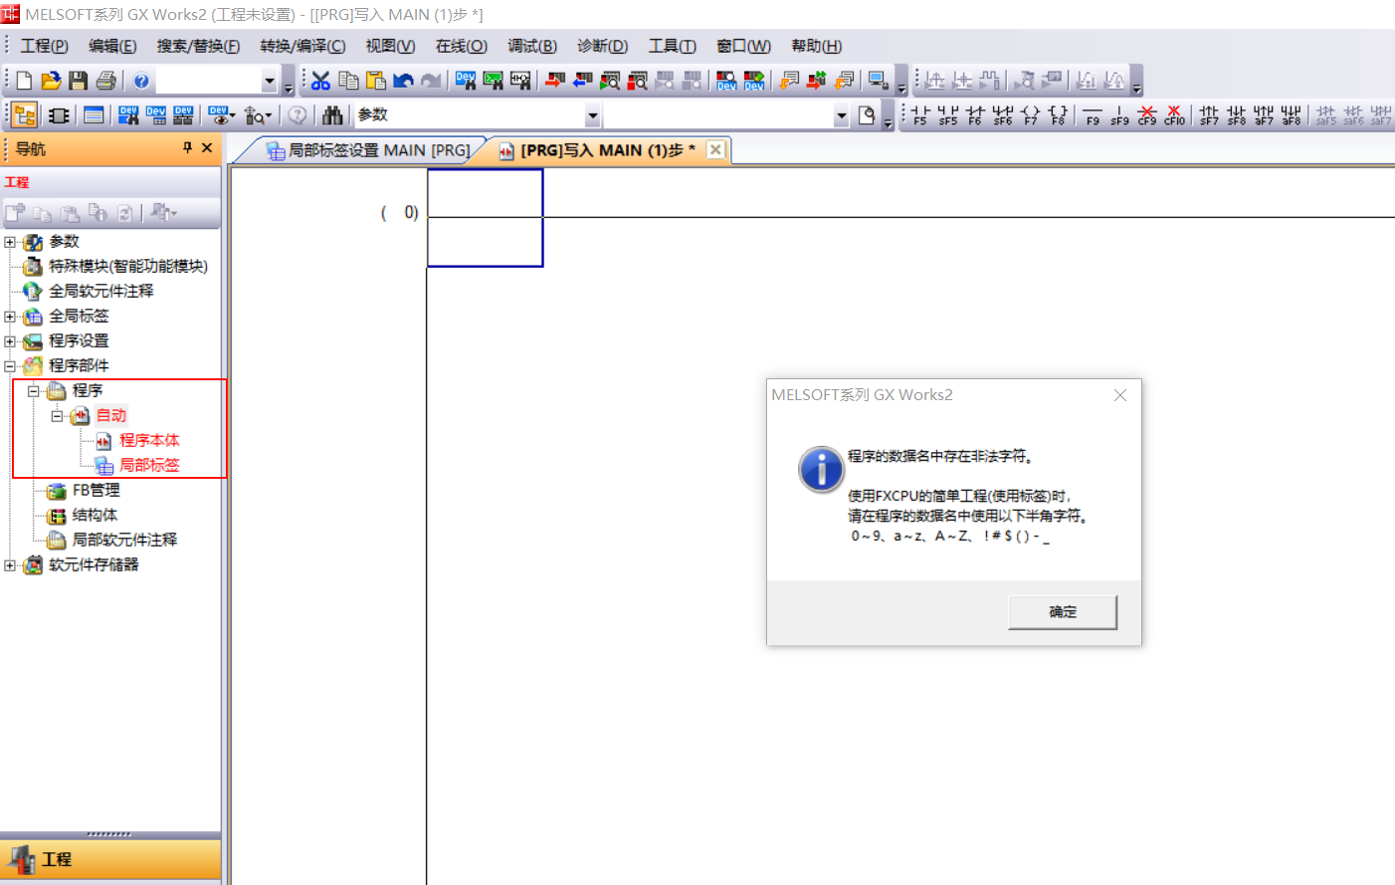Click the 工程 button at panel bottom
Image resolution: width=1395 pixels, height=885 pixels.
coord(56,858)
